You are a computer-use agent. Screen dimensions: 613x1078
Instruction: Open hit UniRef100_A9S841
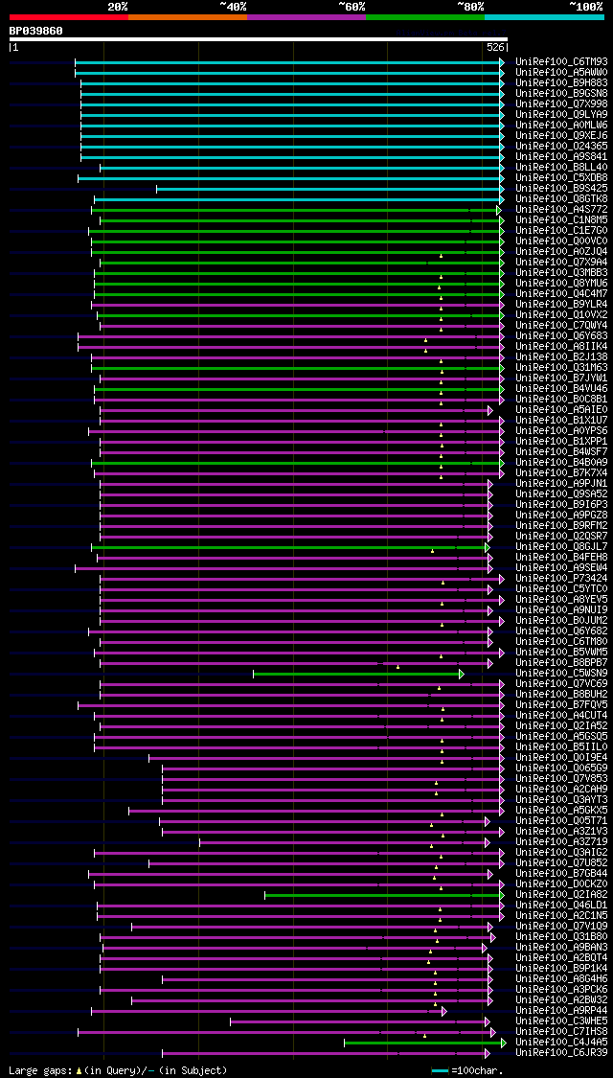[x=561, y=157]
